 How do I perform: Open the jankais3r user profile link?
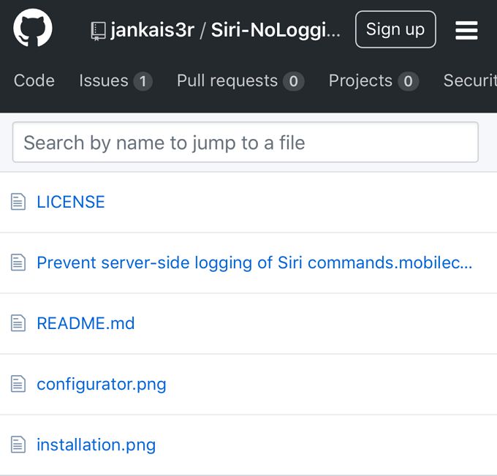tap(152, 31)
